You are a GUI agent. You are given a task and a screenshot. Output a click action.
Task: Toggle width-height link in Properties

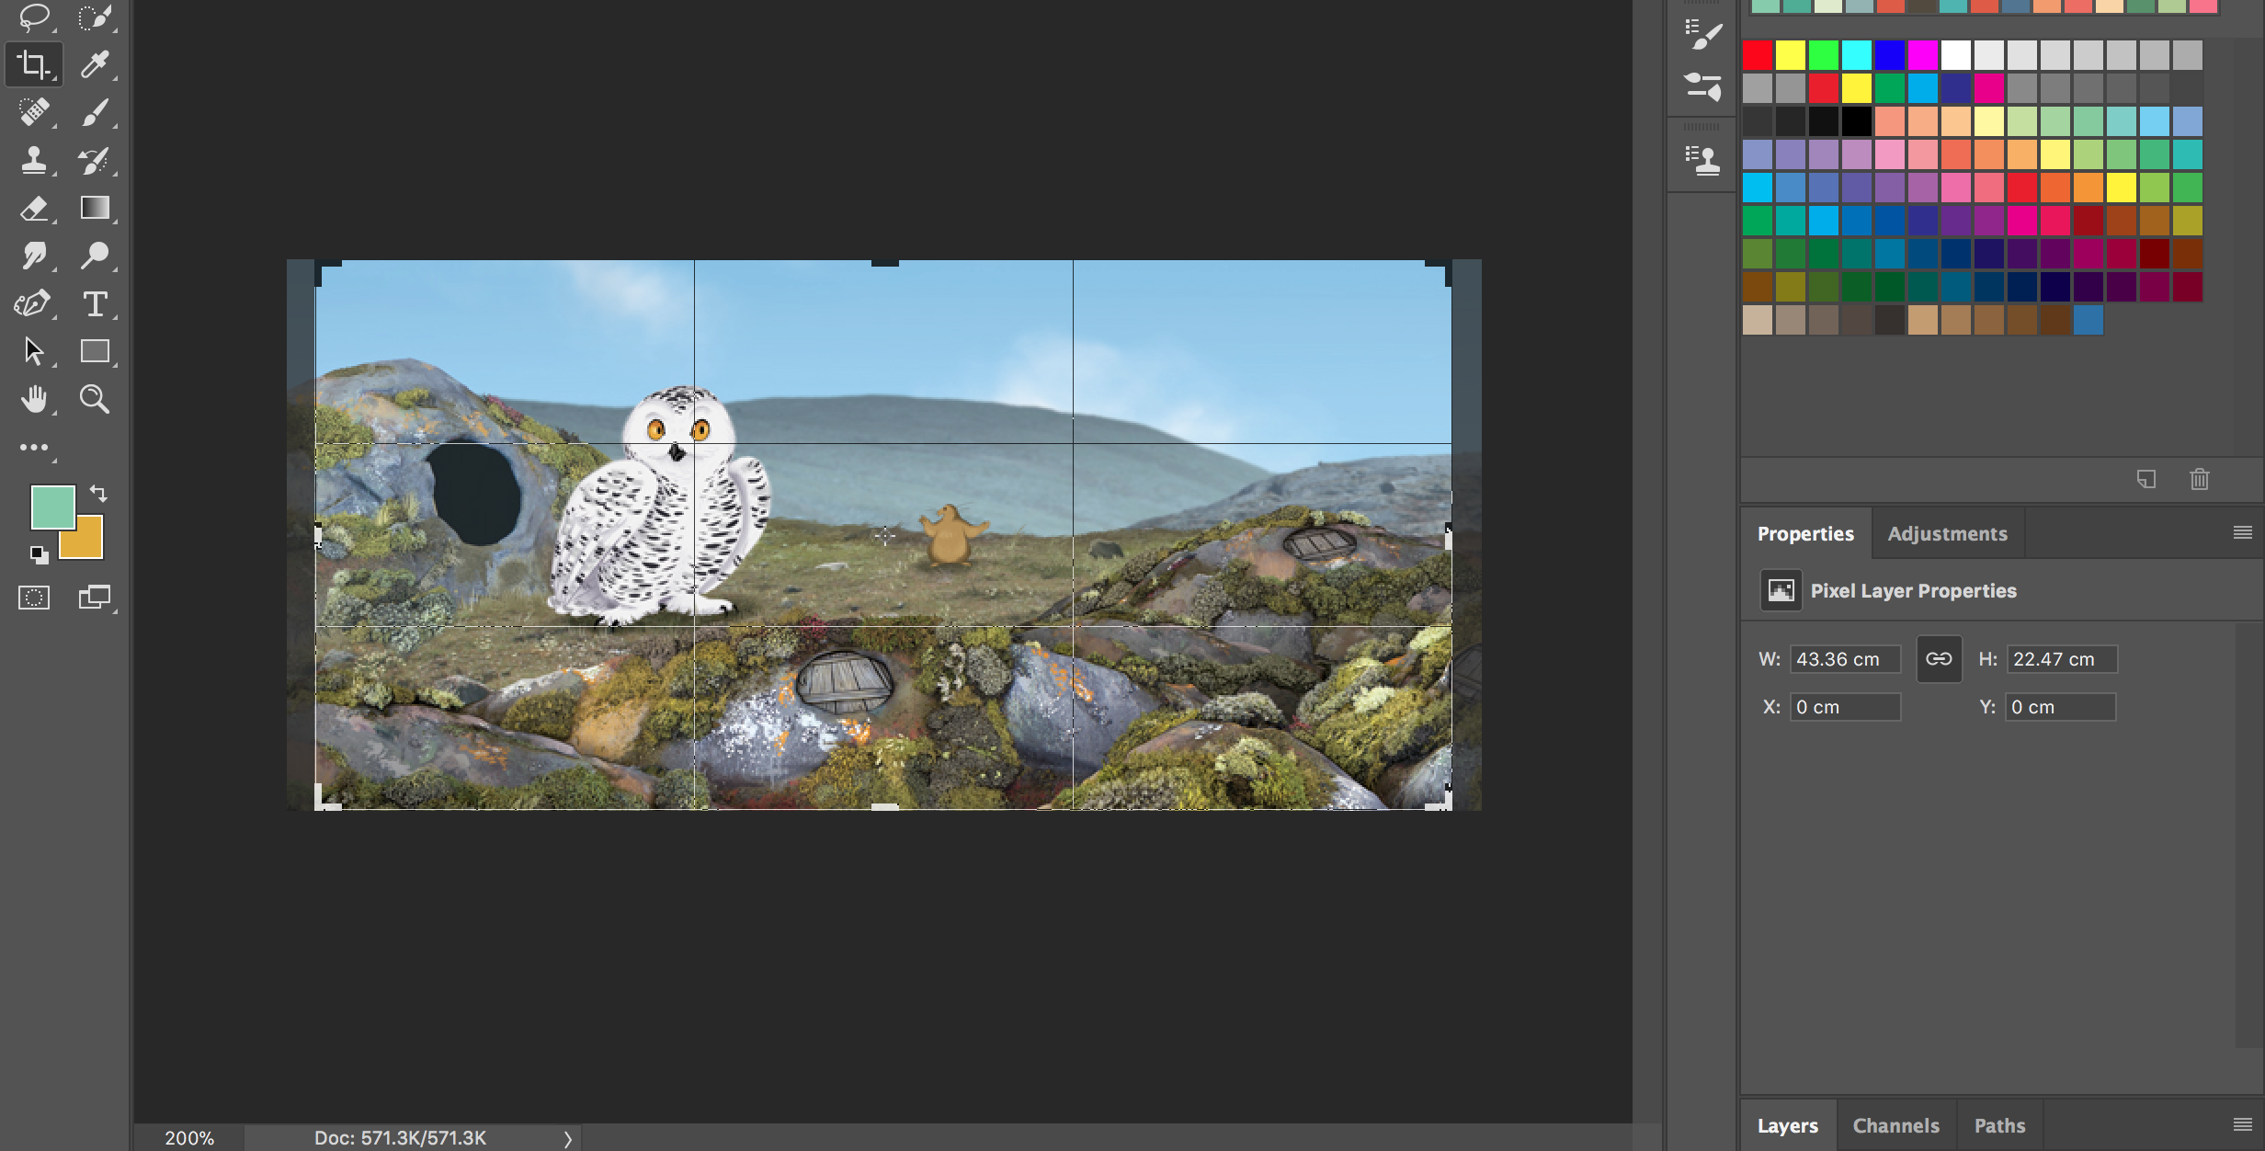click(1939, 659)
